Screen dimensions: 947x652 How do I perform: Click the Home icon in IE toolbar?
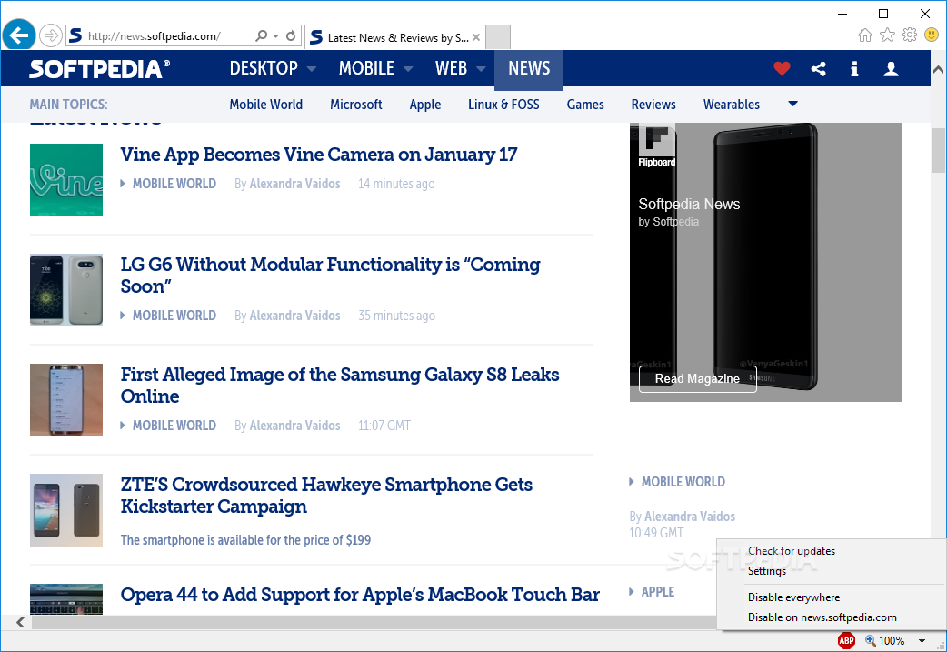[865, 35]
